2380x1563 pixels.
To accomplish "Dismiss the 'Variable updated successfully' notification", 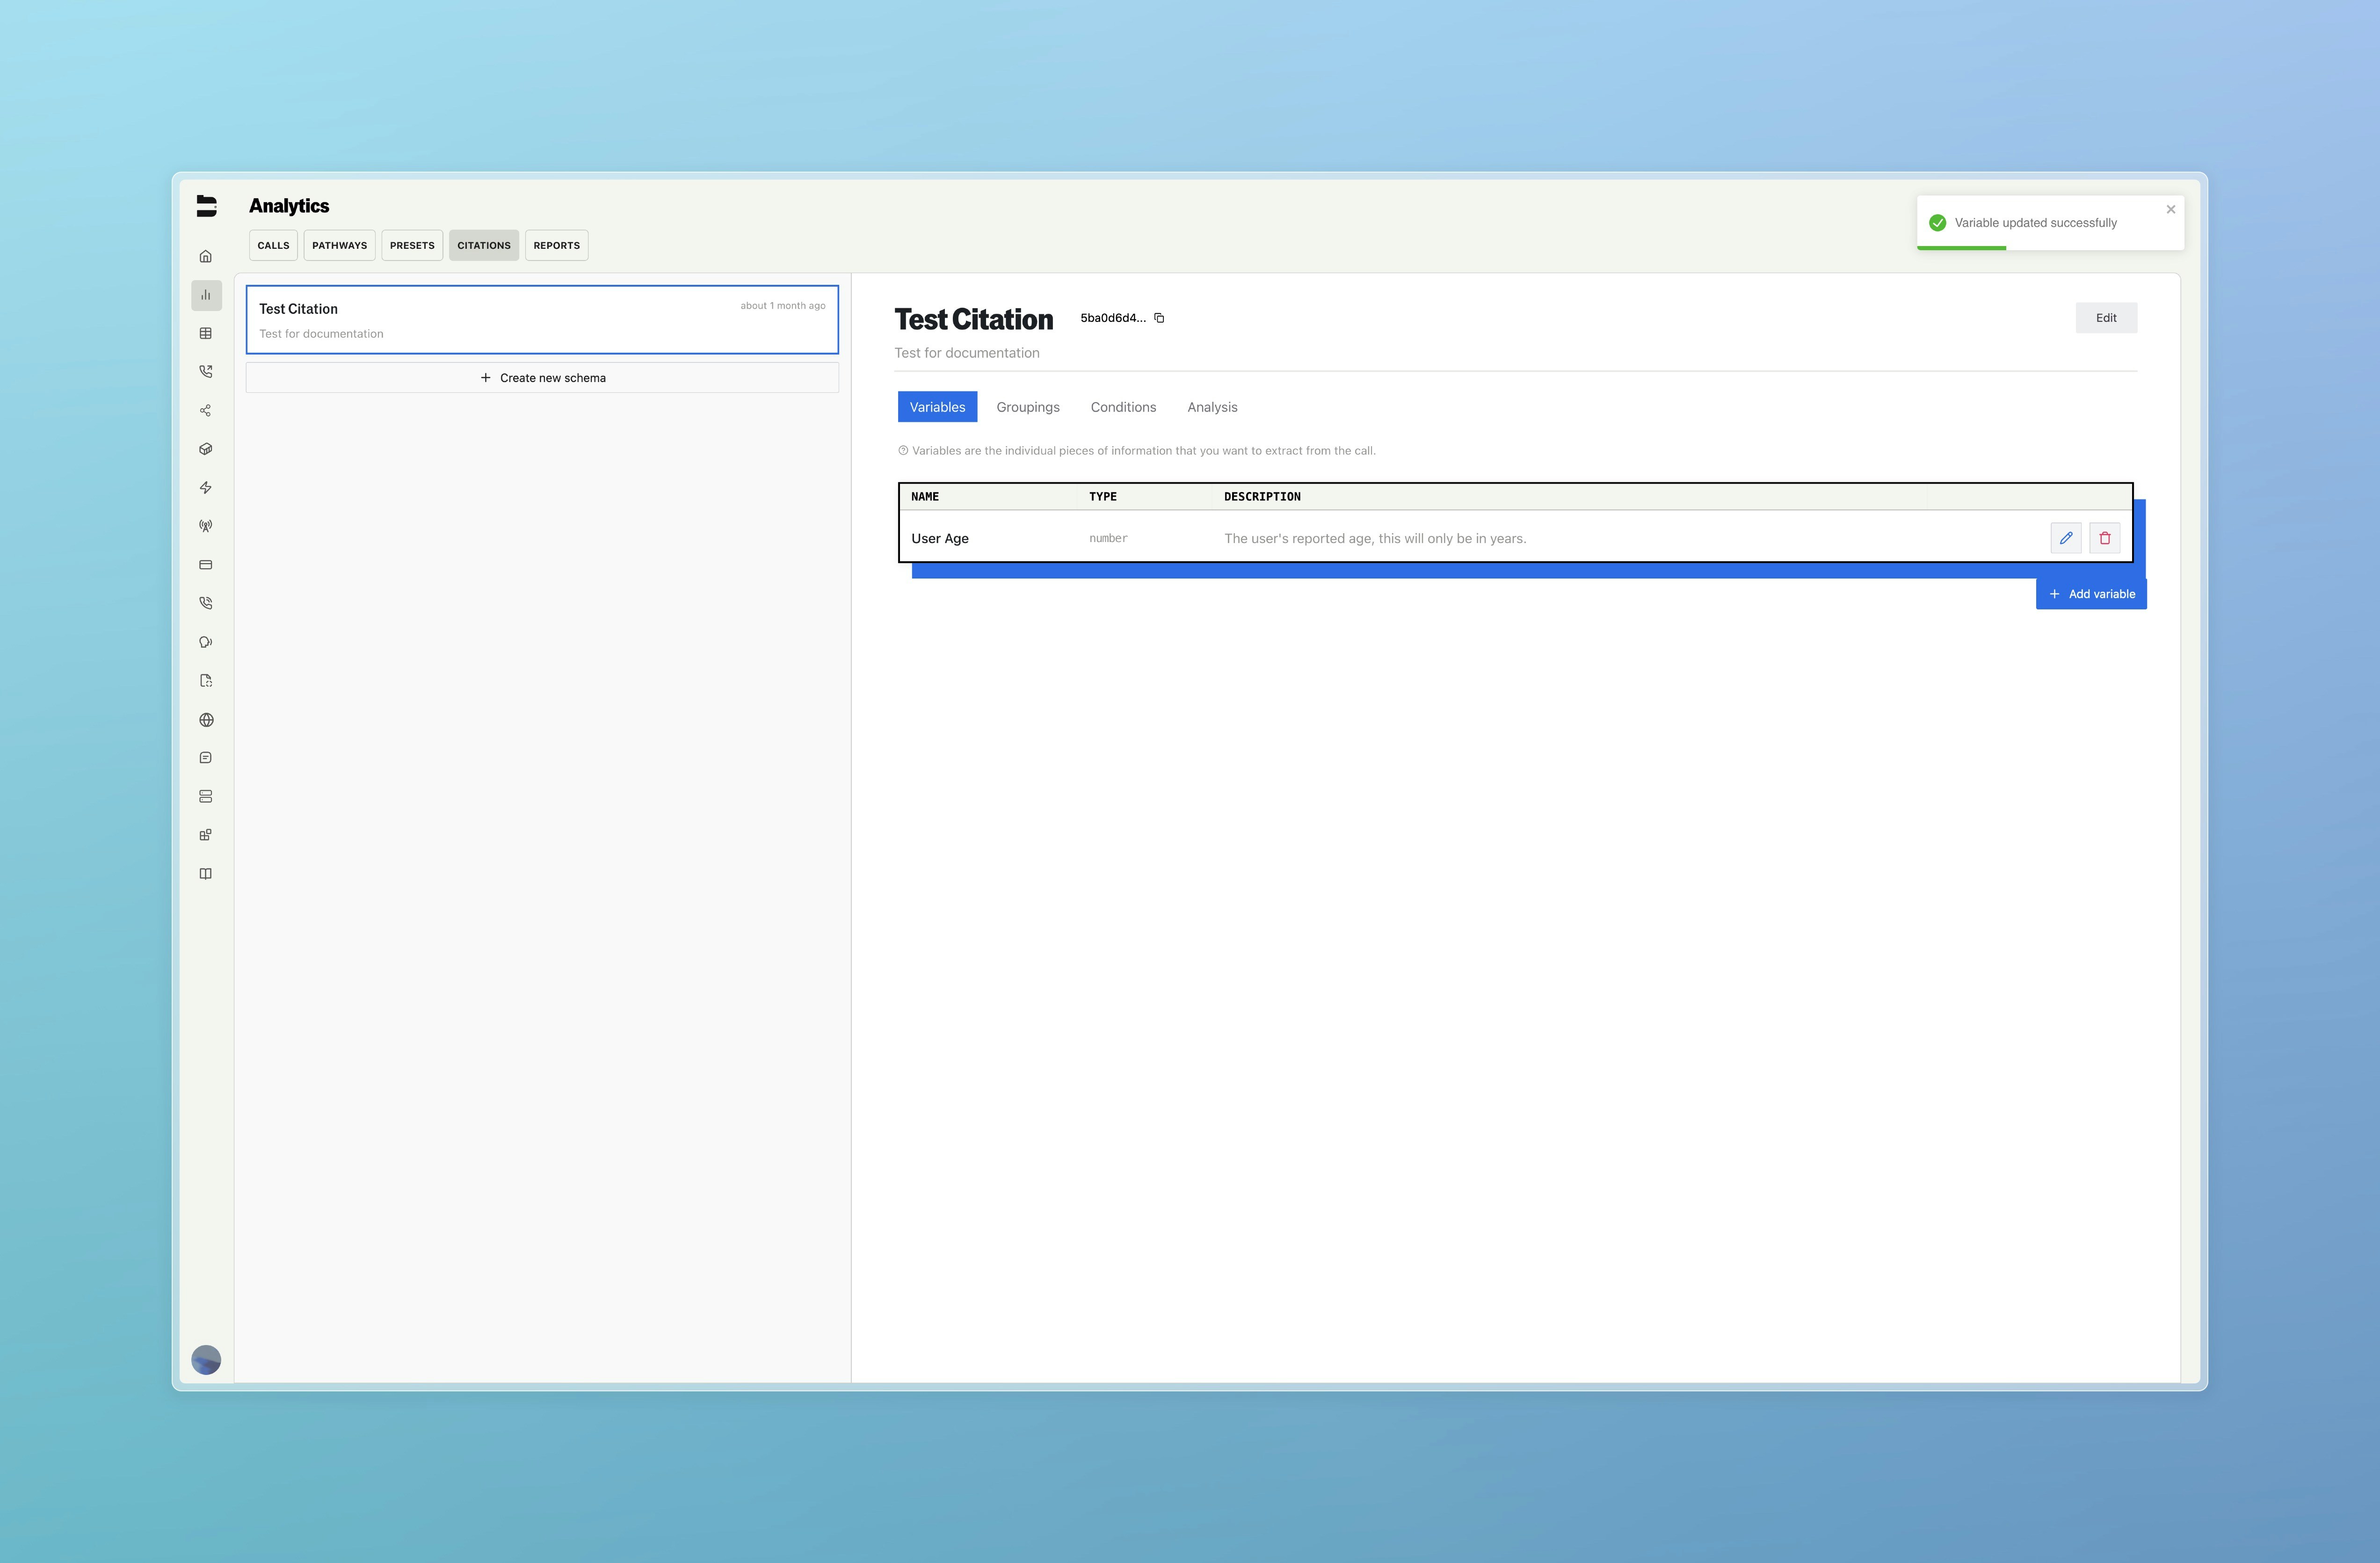I will [x=2170, y=209].
